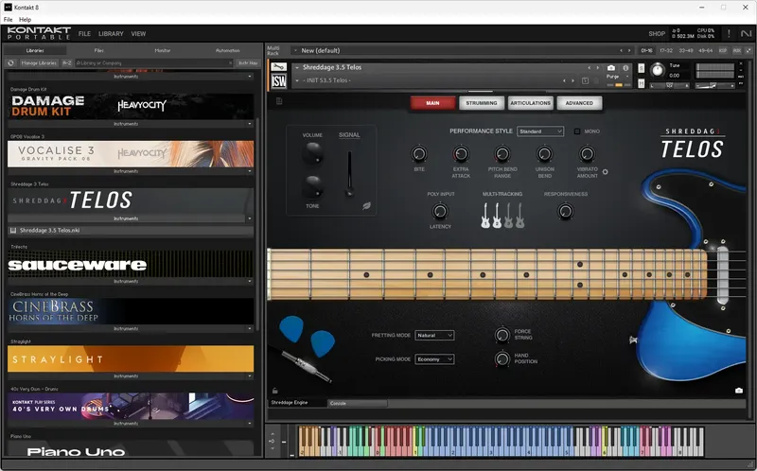
Task: Expand Instruments bar under Straylight
Action: (131, 375)
